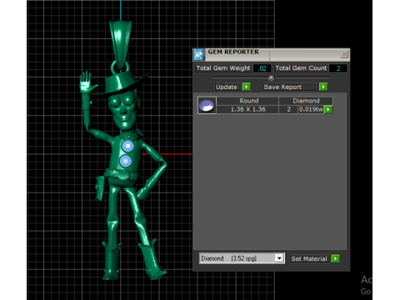400x300 pixels.
Task: Select lower gem on figure's chest
Action: [126, 161]
